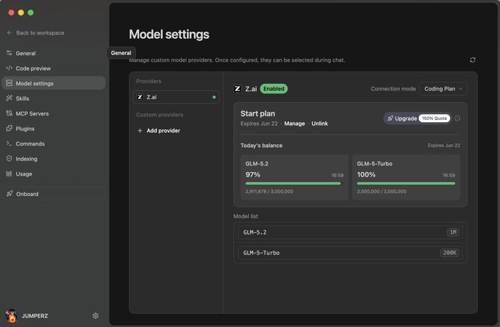Click the Upgrade label text

click(406, 118)
